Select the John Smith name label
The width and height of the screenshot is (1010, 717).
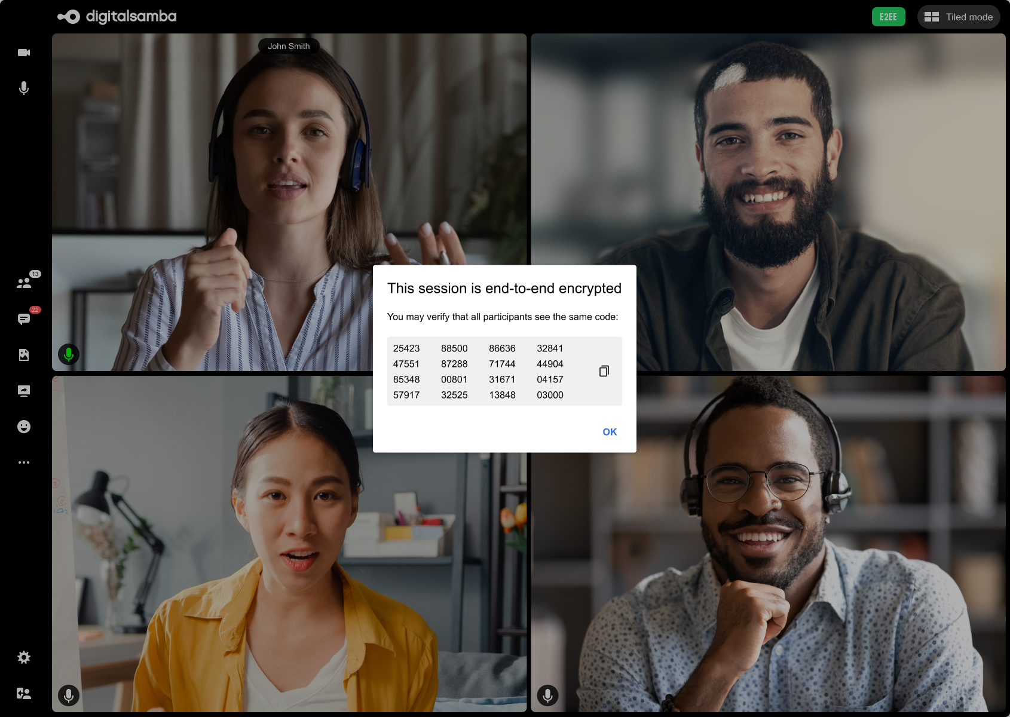coord(289,46)
